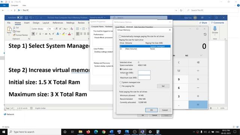240x135 pixels.
Task: Open Calculator history icon
Action: point(205,34)
